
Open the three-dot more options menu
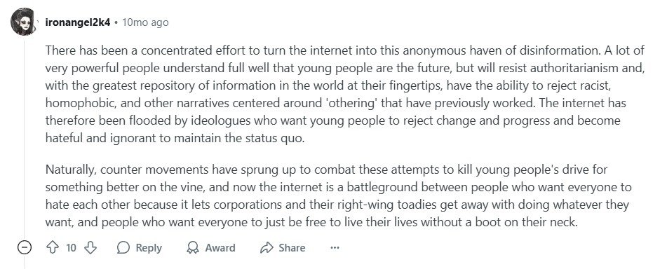click(335, 247)
